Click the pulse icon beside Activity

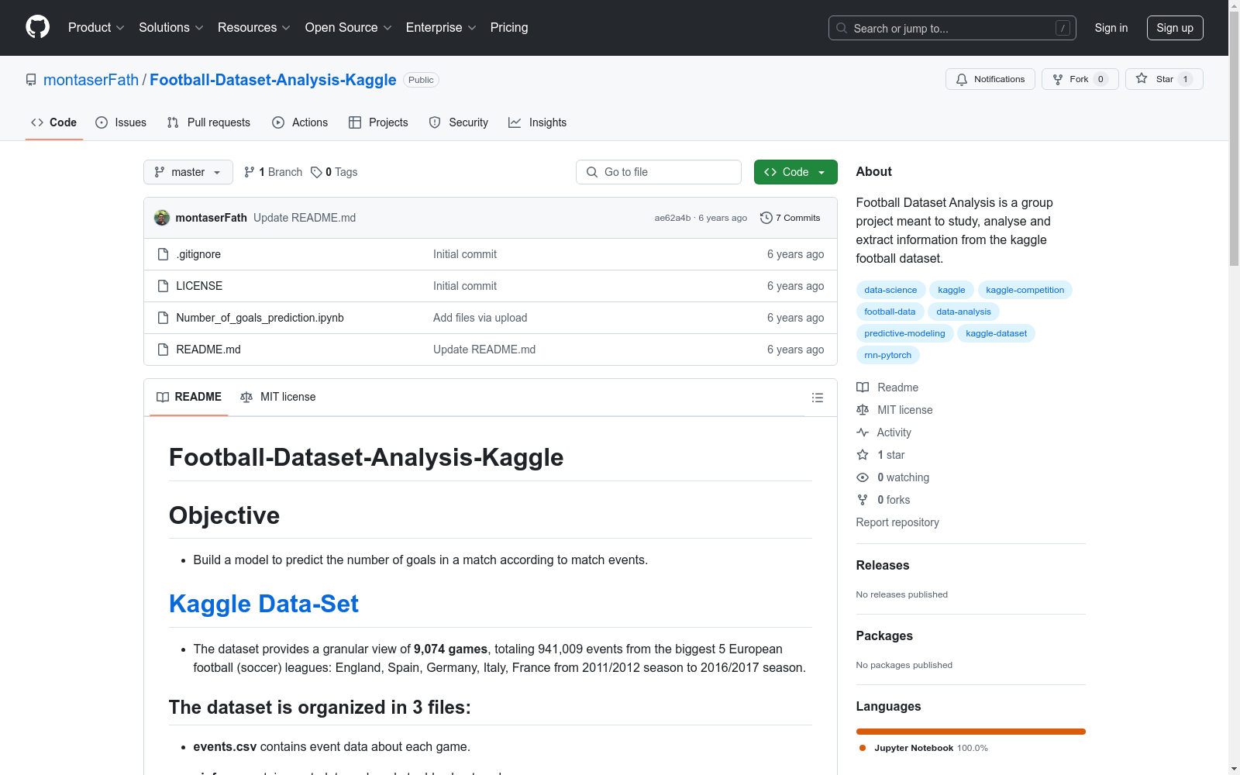863,432
